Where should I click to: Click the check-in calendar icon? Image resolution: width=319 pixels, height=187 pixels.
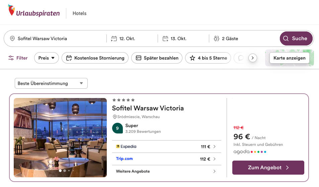(114, 38)
